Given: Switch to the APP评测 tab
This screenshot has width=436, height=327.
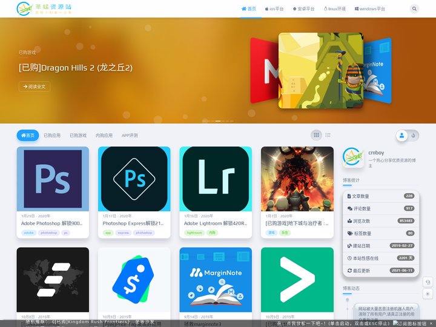Looking at the screenshot, I should [x=130, y=136].
